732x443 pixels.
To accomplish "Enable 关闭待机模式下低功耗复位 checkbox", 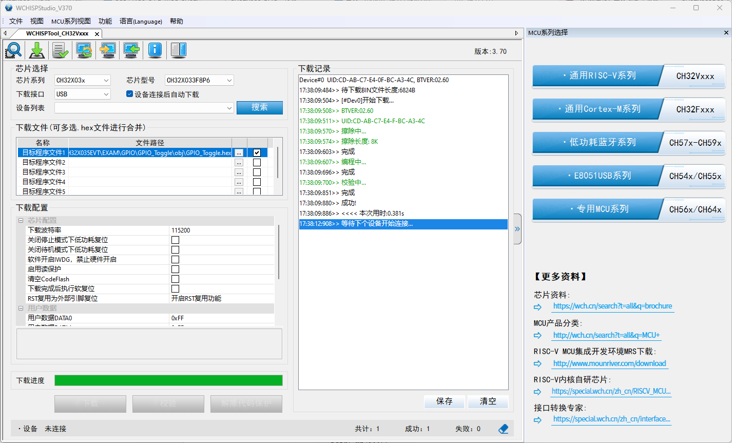I will [x=175, y=249].
